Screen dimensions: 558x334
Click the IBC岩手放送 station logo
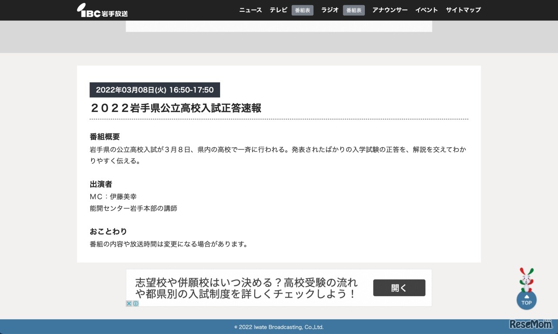click(x=102, y=10)
